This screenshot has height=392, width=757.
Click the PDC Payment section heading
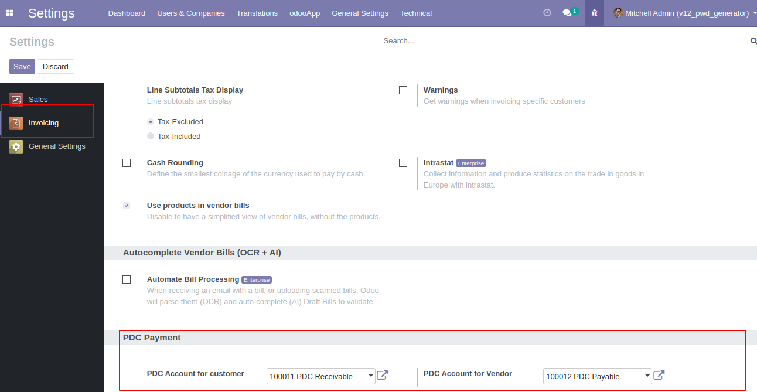[x=152, y=338]
